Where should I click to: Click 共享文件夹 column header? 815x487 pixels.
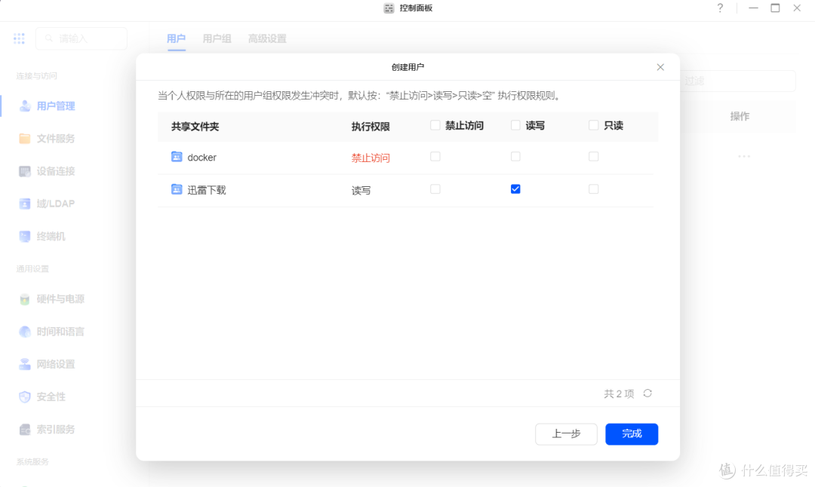coord(195,126)
